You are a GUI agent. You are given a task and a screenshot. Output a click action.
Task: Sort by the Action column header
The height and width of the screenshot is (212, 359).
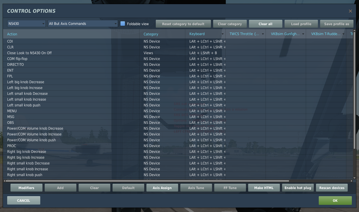pyautogui.click(x=12, y=34)
